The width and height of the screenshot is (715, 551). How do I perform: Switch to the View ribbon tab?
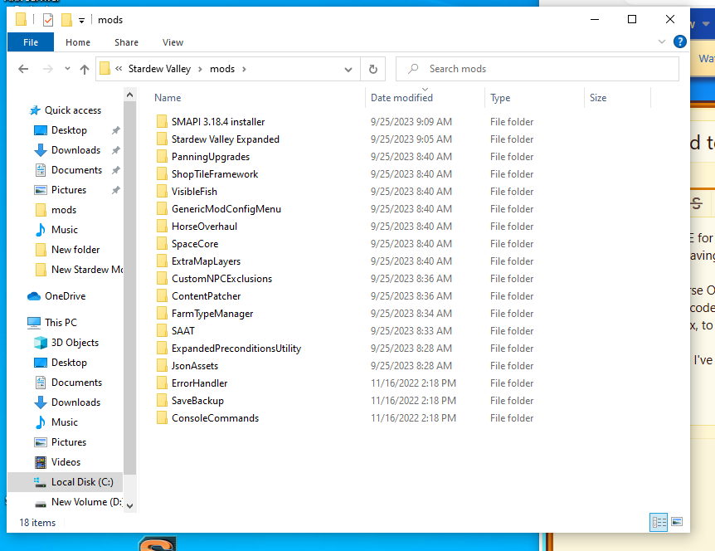tap(173, 42)
